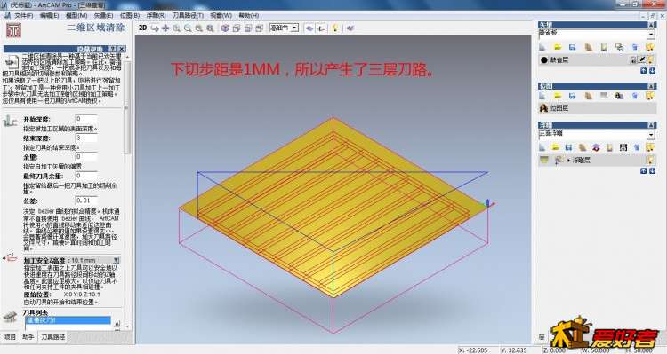The width and height of the screenshot is (667, 354).
Task: Toggle the light bulb on the 缺省层 vector layer
Action: (650, 59)
